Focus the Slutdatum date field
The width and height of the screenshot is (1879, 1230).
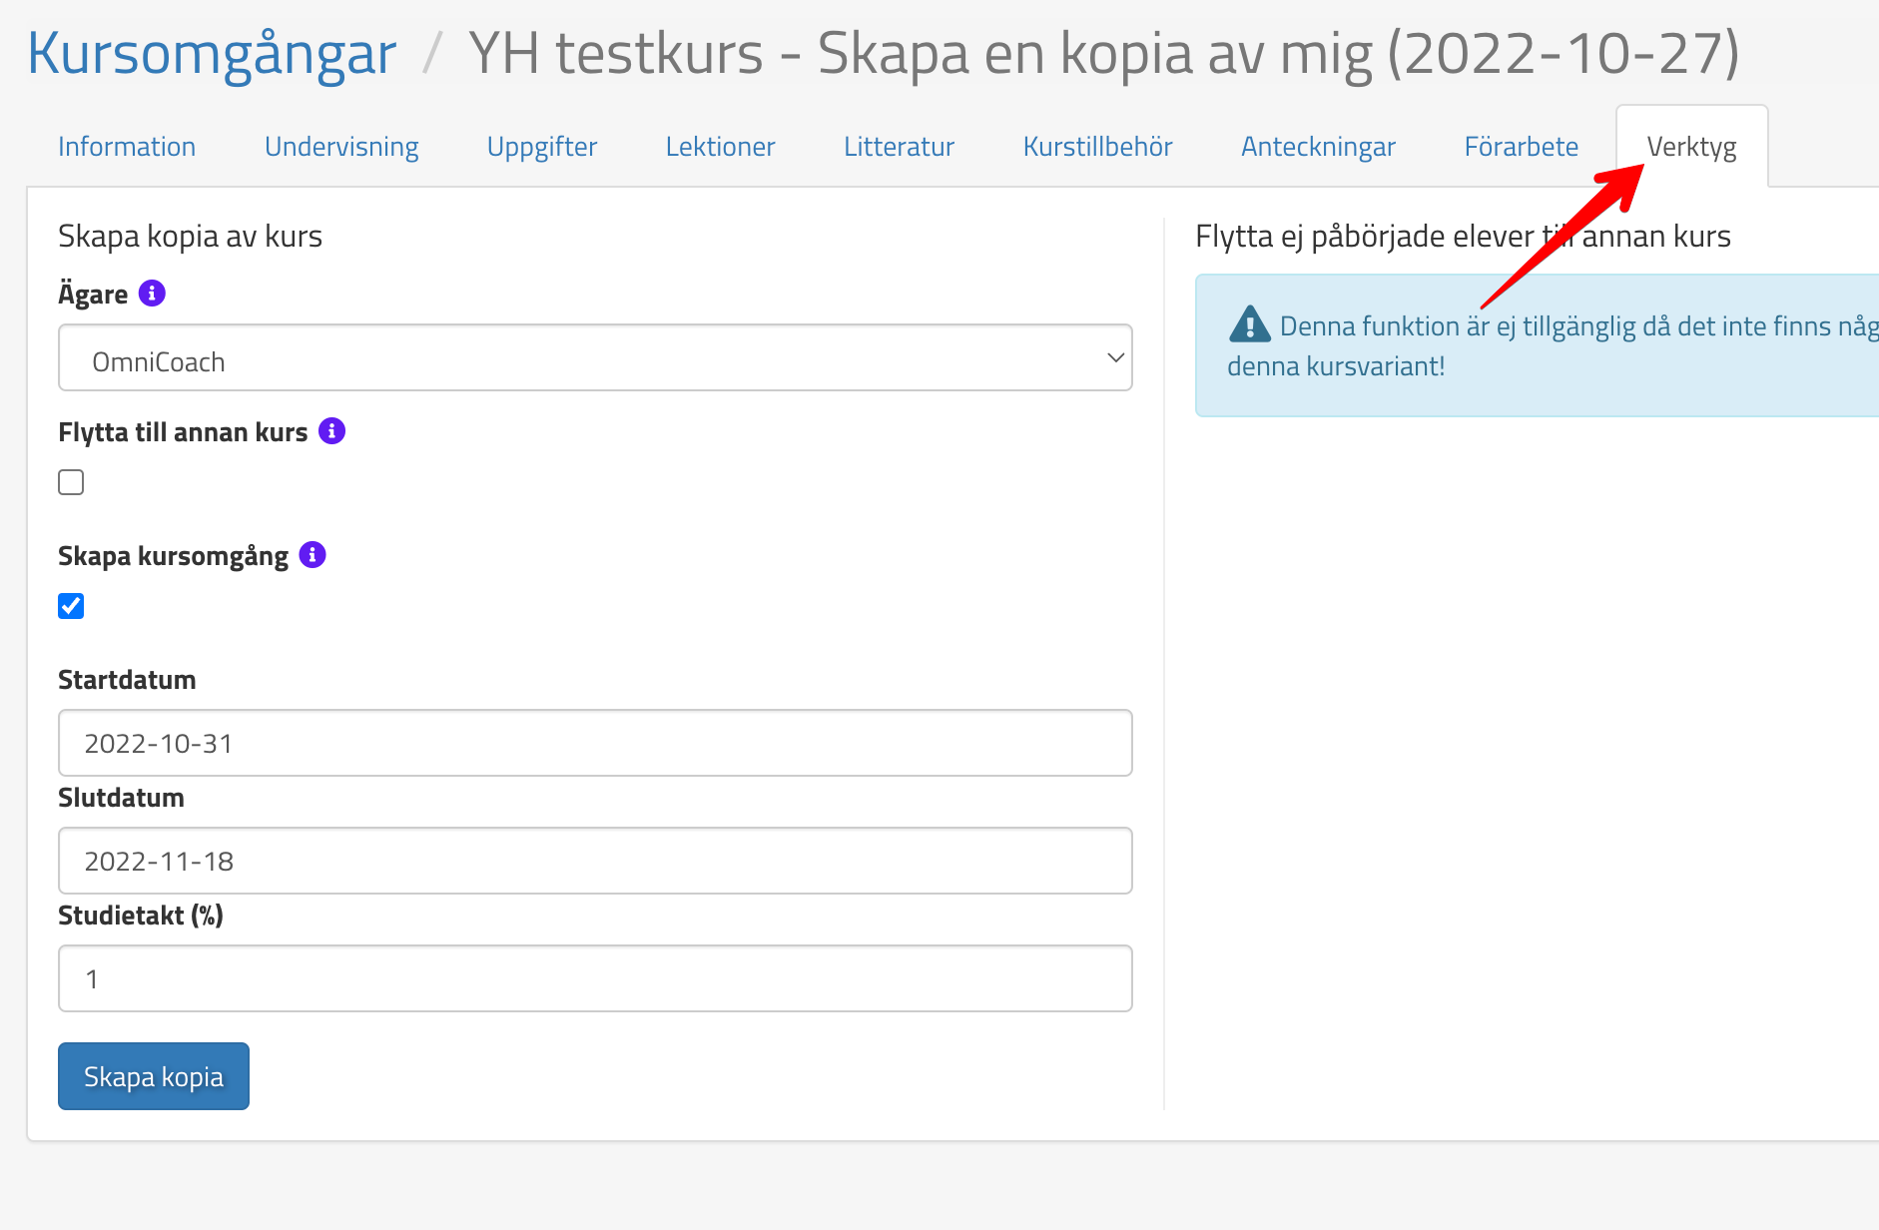click(594, 862)
